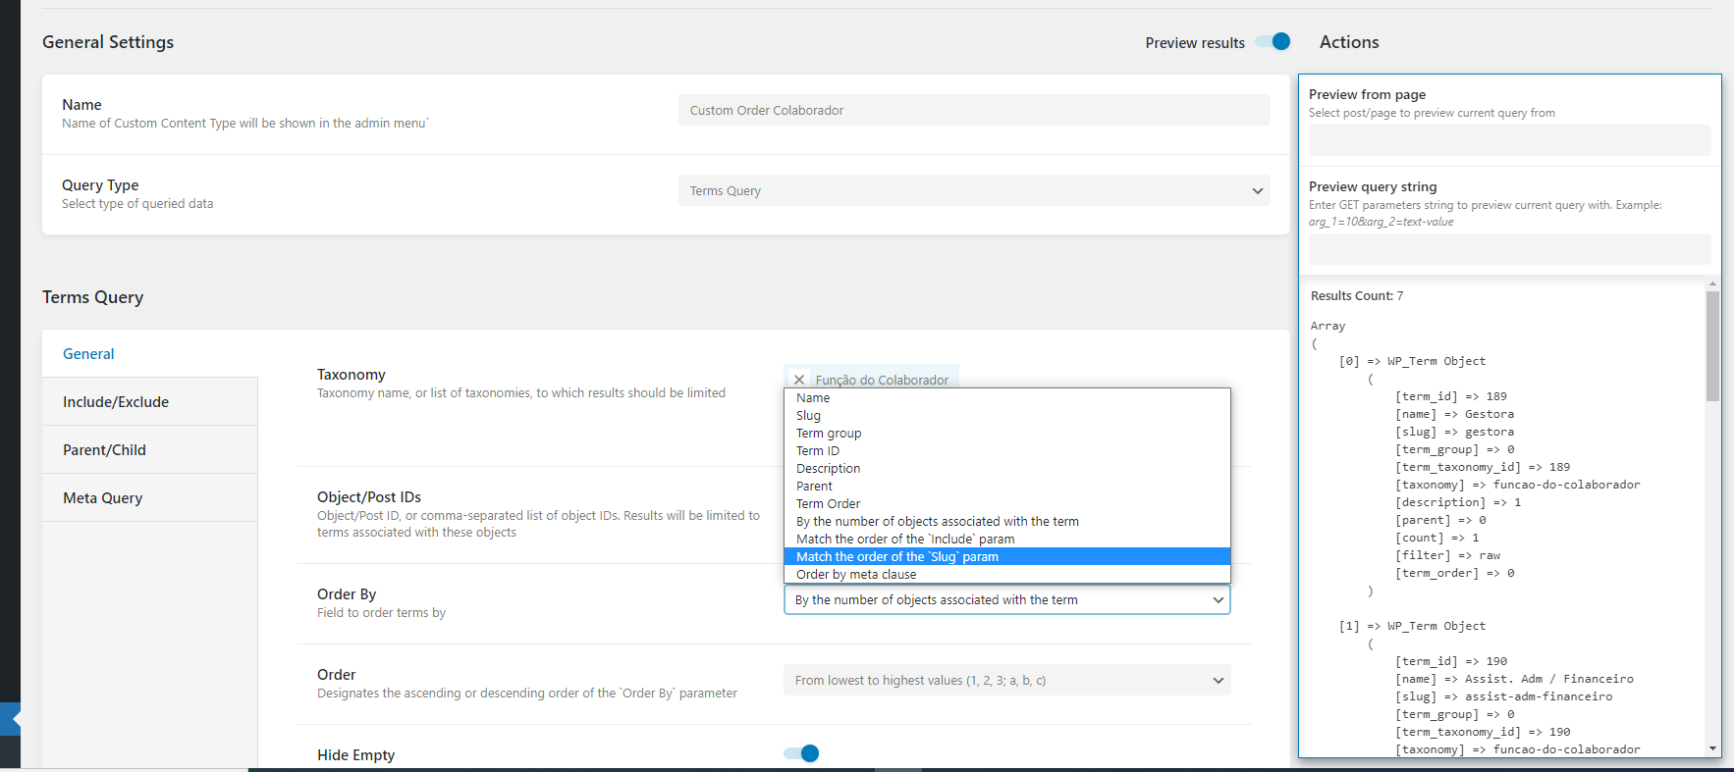Select 'Match the order of the Include param'
The image size is (1734, 772).
(1006, 540)
